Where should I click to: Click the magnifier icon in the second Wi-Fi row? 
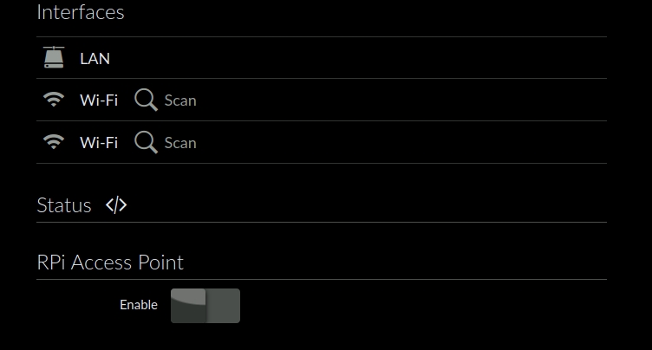tap(147, 143)
